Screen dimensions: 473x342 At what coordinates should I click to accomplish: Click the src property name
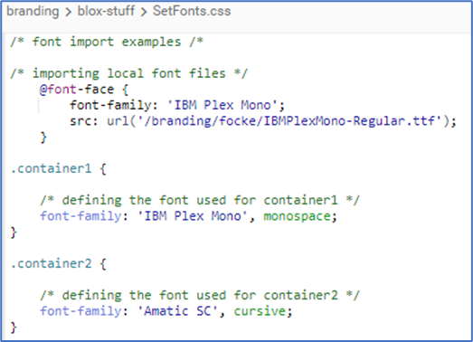tap(80, 121)
